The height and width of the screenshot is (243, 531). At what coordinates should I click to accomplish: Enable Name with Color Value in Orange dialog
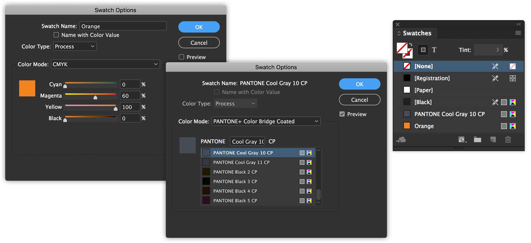point(56,35)
